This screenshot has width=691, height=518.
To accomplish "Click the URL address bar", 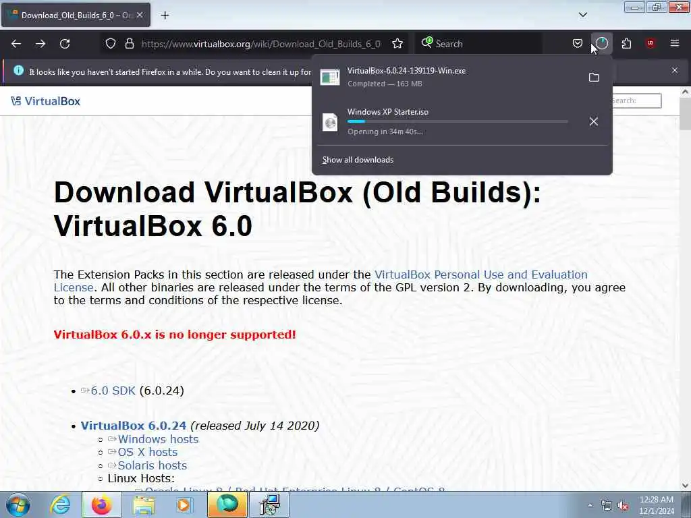I will [261, 44].
